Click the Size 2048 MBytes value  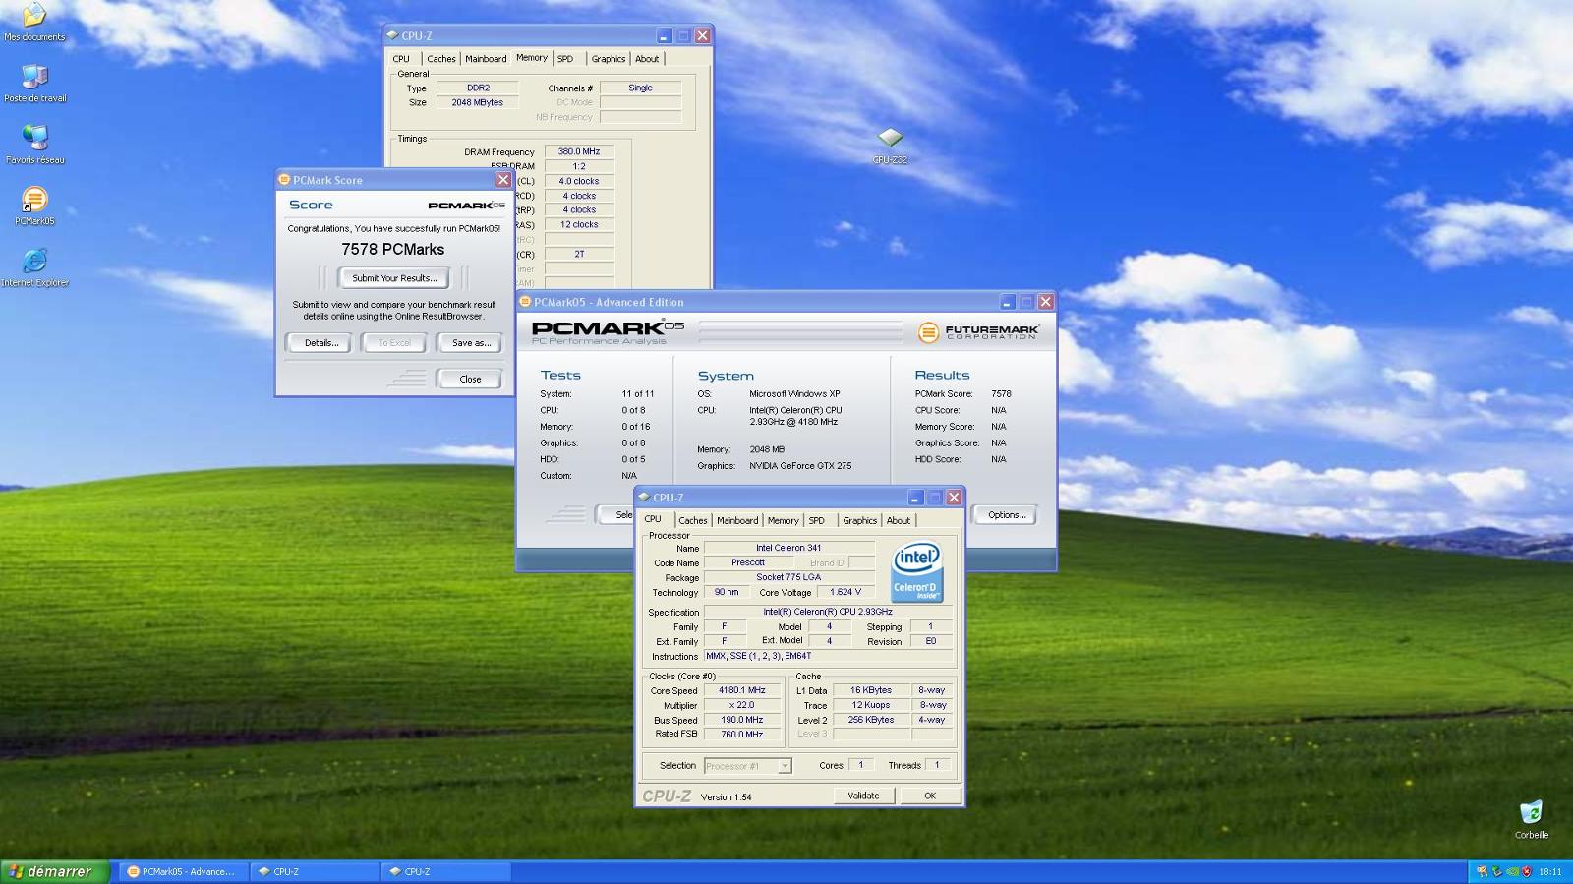(478, 102)
